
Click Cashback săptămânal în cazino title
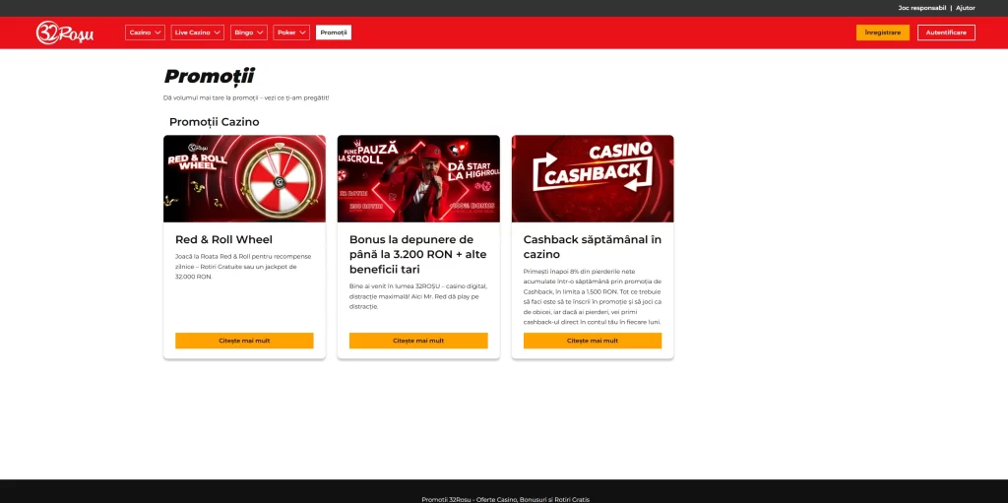click(592, 247)
